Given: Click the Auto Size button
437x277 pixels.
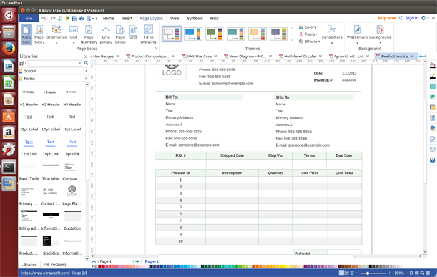Looking at the screenshot, I should 27,34.
